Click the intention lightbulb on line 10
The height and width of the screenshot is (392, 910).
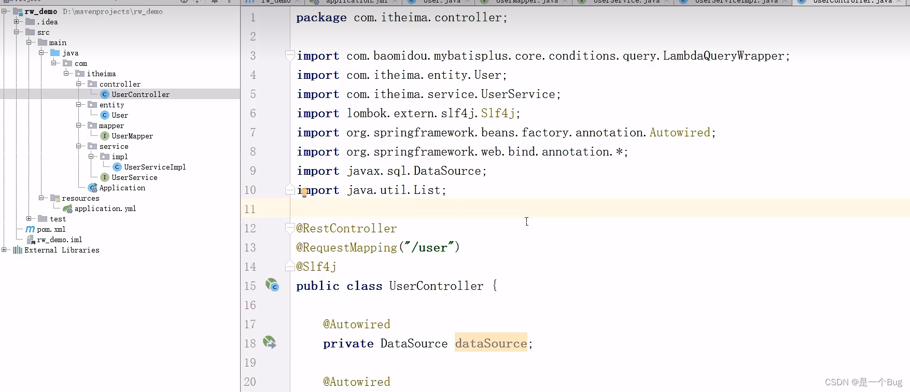point(304,193)
